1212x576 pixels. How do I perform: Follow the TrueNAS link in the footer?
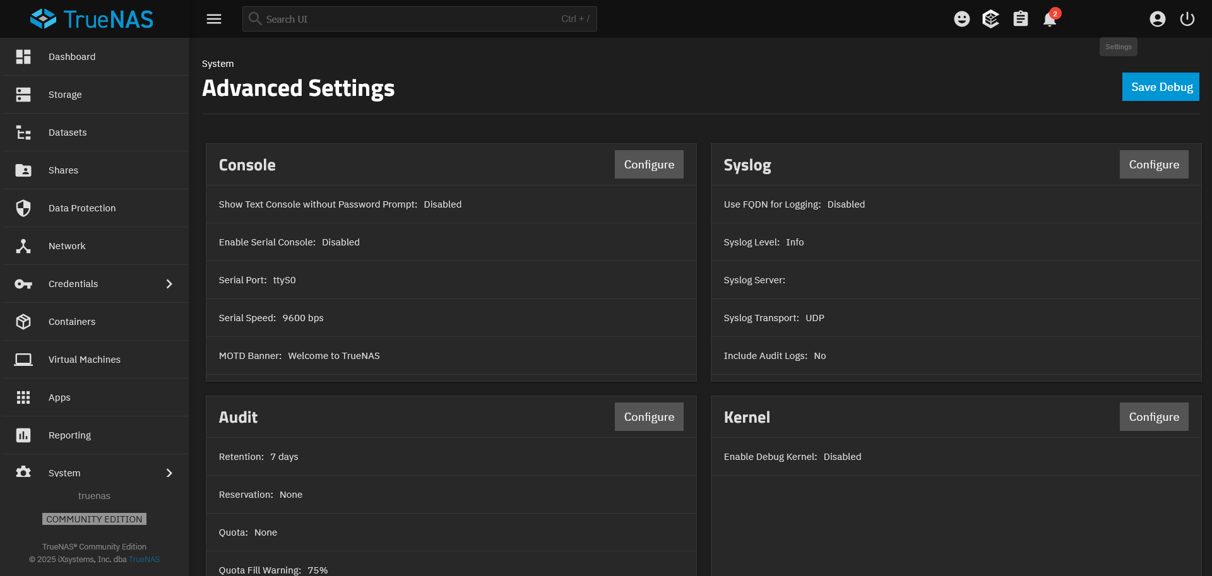[145, 560]
